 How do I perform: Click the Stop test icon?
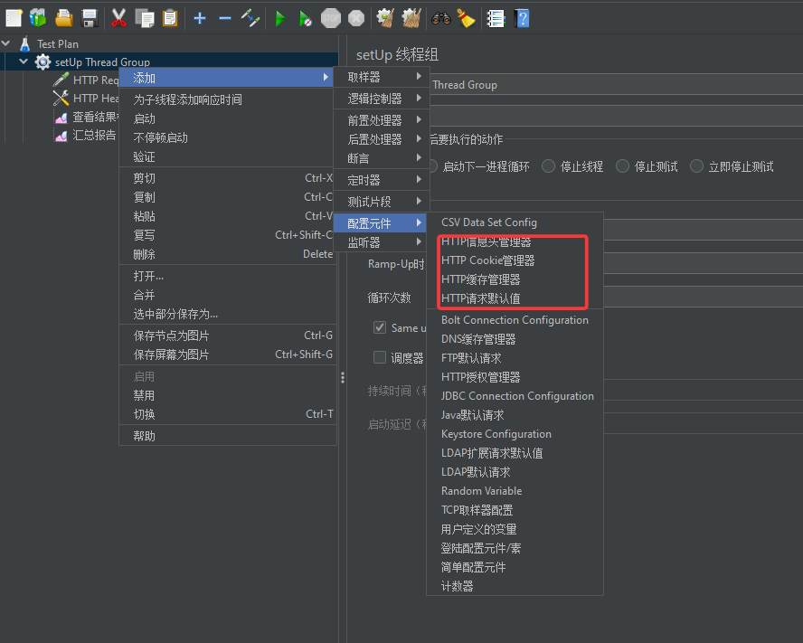click(331, 18)
